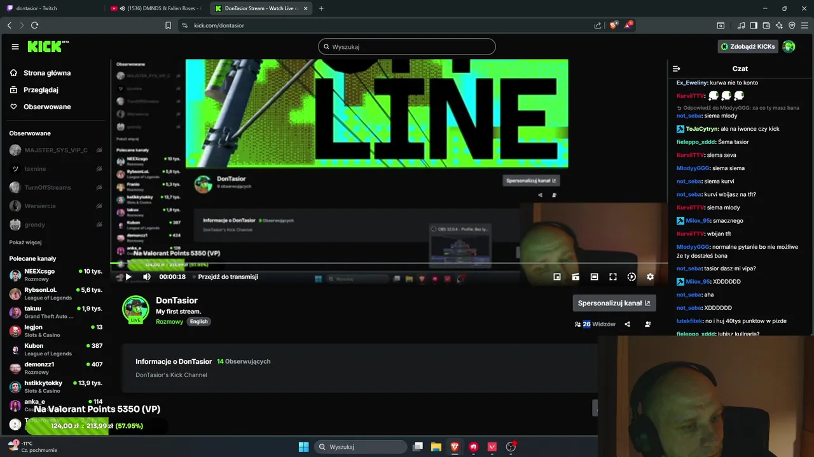Close the DonTasior Stream Kick tab
Image resolution: width=814 pixels, height=457 pixels.
[x=306, y=8]
